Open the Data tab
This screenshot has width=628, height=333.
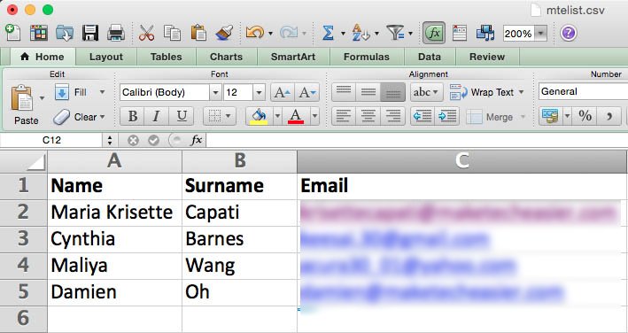coord(430,57)
